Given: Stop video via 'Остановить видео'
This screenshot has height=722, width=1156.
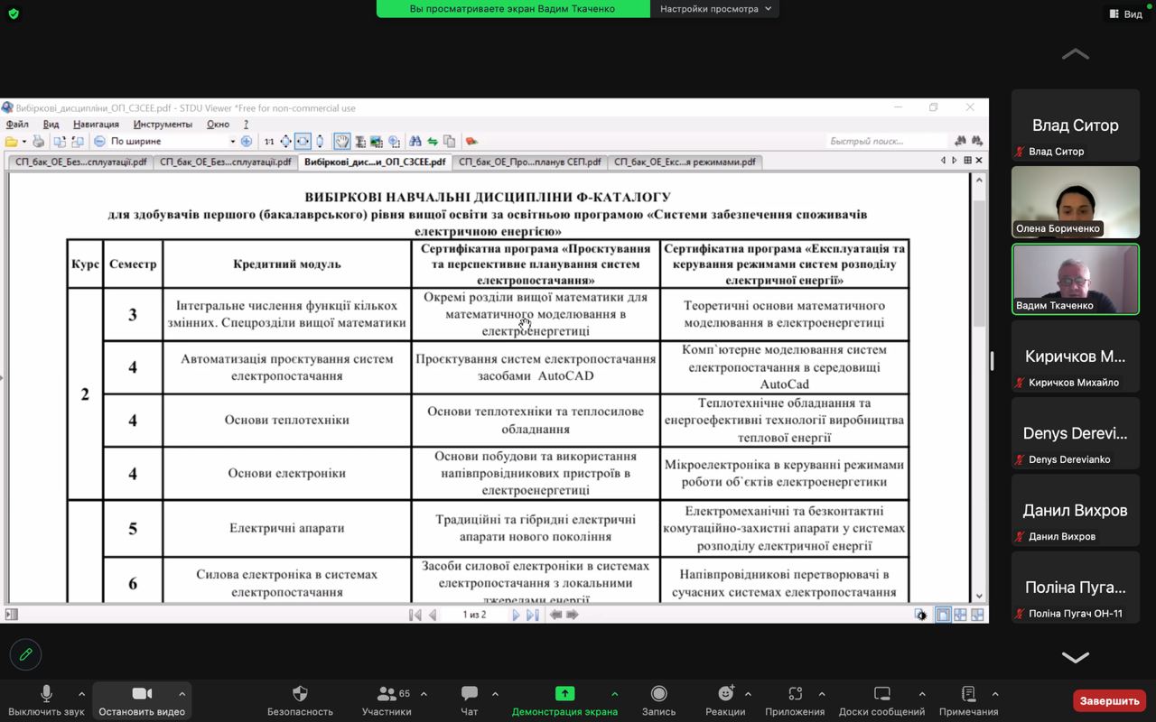Looking at the screenshot, I should click(x=142, y=700).
